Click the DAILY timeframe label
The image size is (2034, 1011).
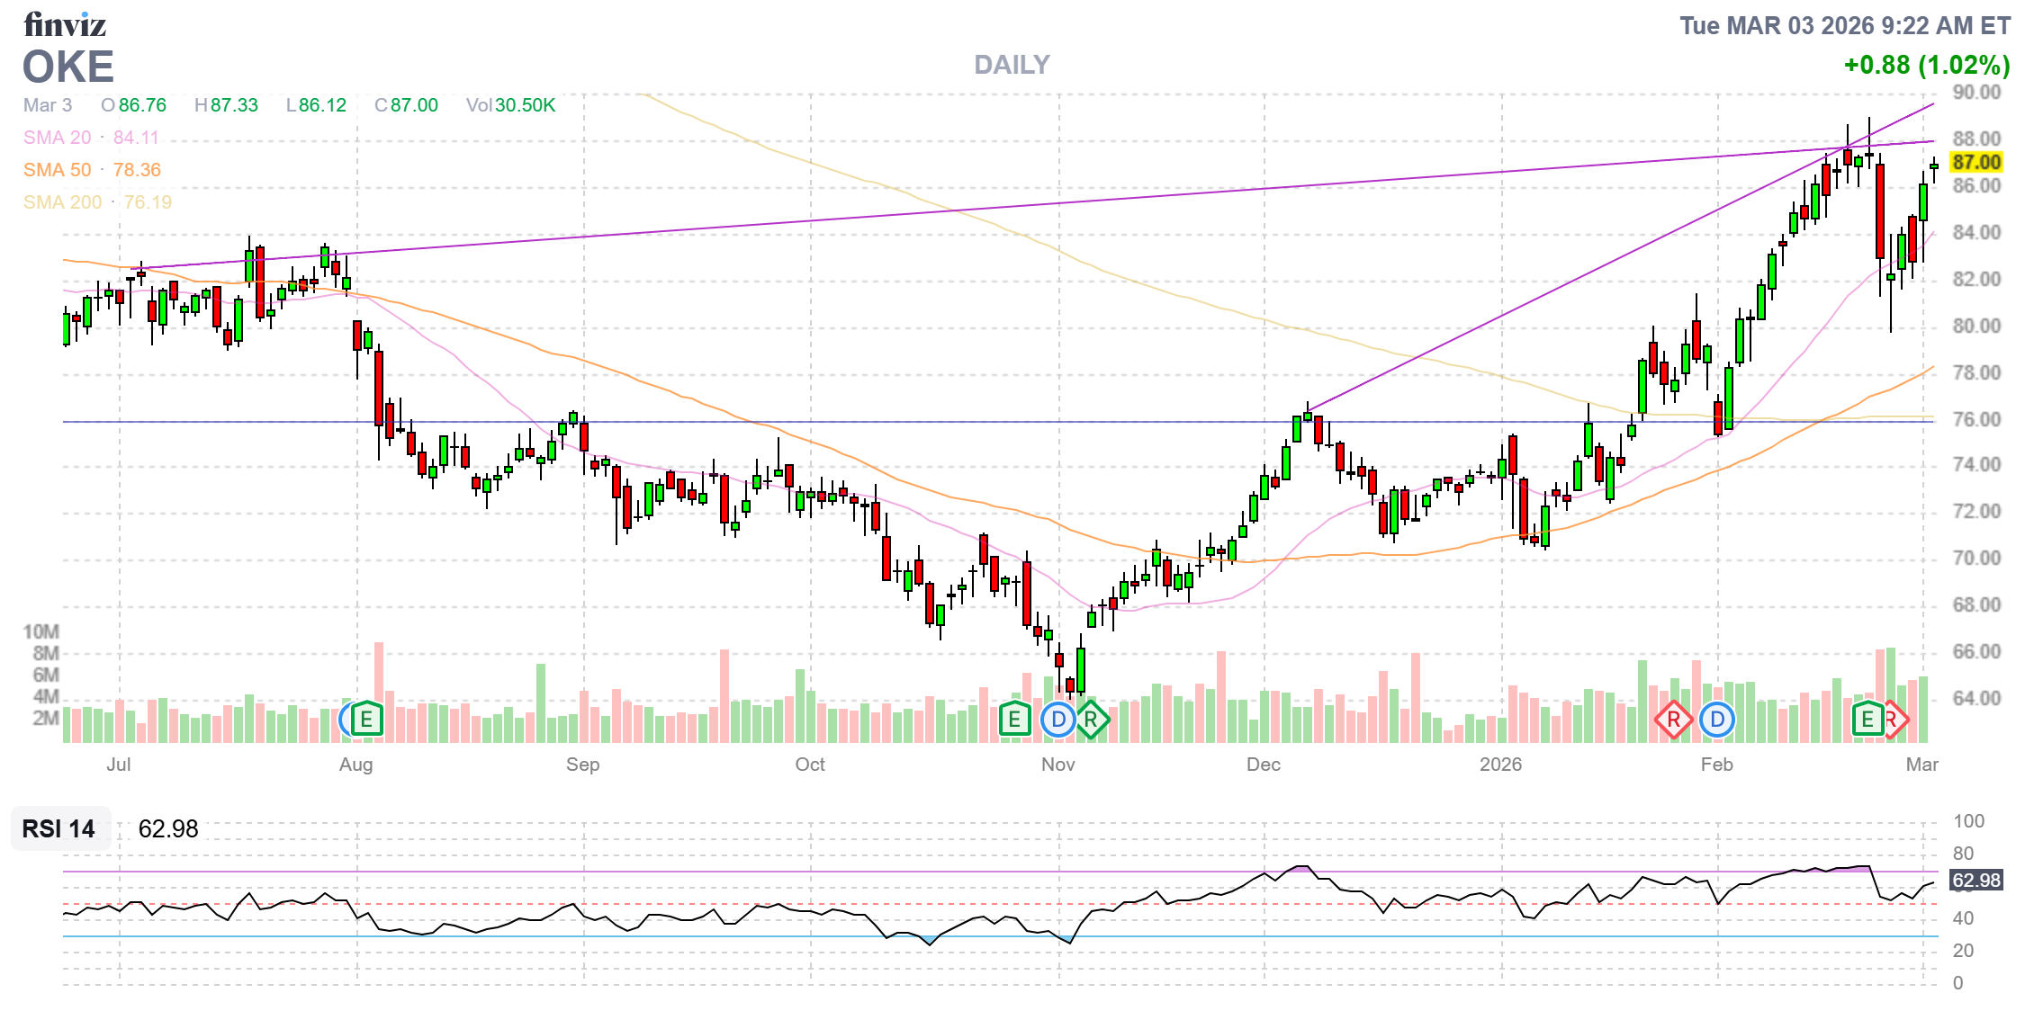pos(1012,65)
